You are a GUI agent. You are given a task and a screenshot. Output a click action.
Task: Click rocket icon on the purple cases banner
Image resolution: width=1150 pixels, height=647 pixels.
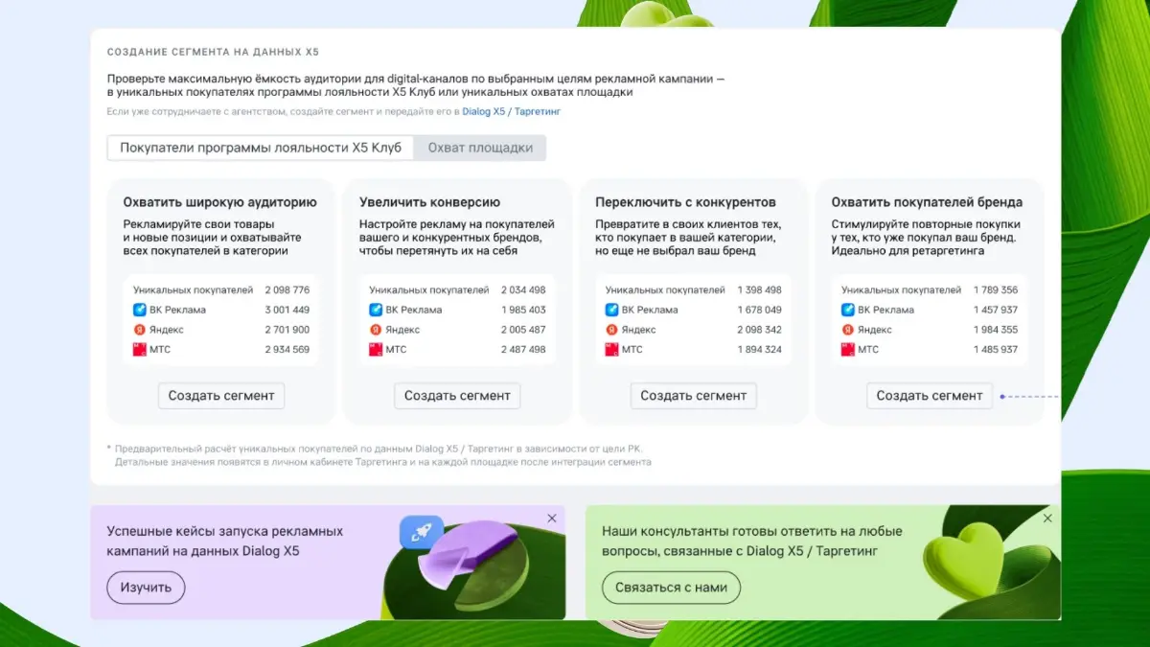[421, 533]
